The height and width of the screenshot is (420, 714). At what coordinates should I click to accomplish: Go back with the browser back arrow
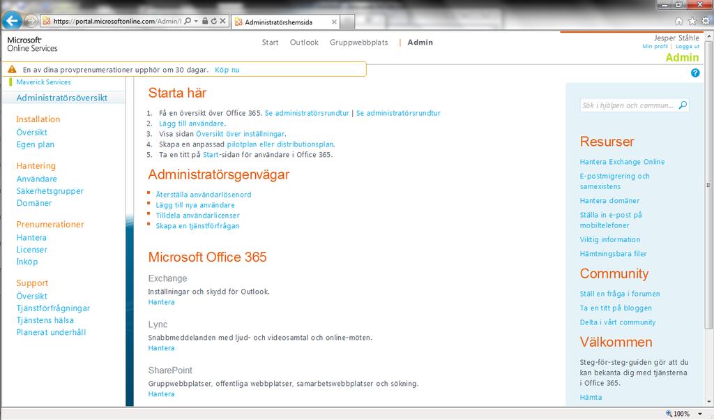pos(12,20)
